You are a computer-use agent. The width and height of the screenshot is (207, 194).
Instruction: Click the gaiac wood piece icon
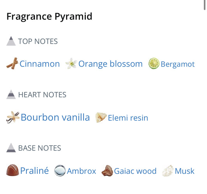pos(107,171)
